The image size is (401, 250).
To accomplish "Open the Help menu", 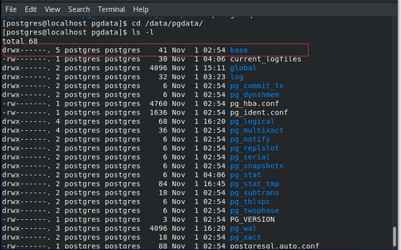I will pos(140,9).
